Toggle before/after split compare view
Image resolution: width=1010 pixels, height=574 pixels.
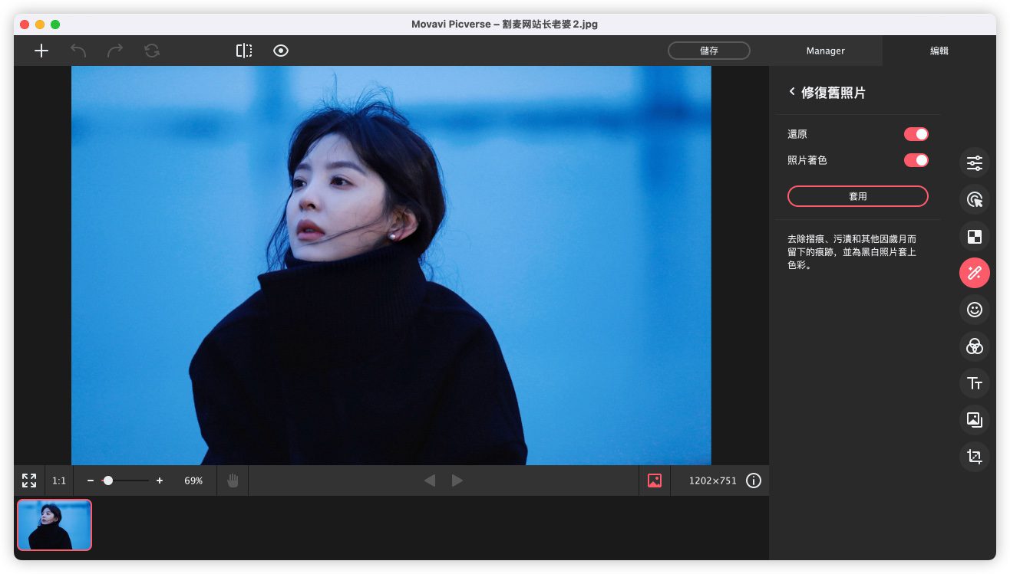244,51
